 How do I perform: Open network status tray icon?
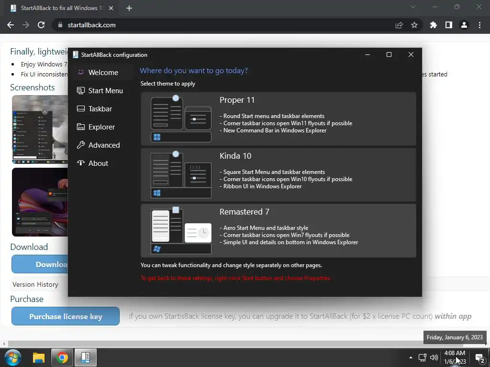tap(423, 357)
